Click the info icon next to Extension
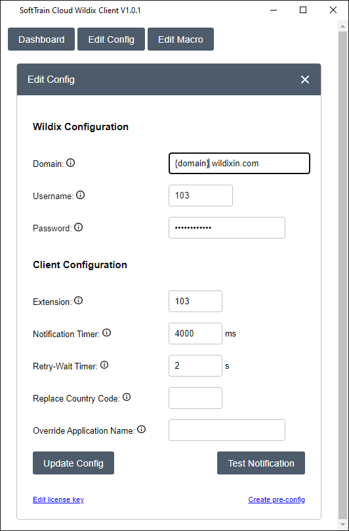Screen dimensions: 349x531 [x=79, y=301]
